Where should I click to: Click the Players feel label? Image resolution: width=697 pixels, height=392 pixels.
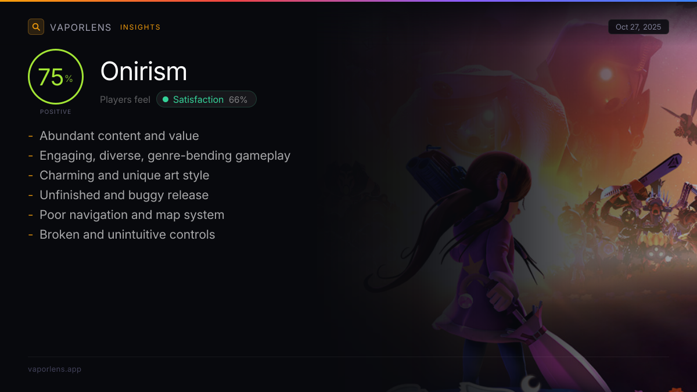pyautogui.click(x=125, y=99)
